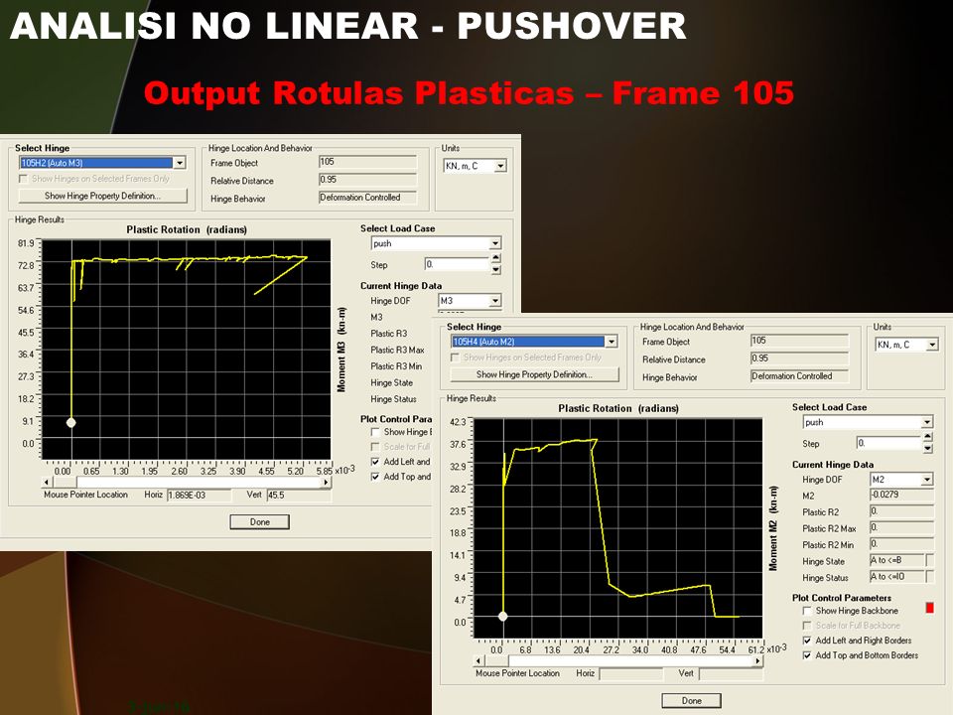Click Show Hinge Property Definition in front window

[x=534, y=374]
